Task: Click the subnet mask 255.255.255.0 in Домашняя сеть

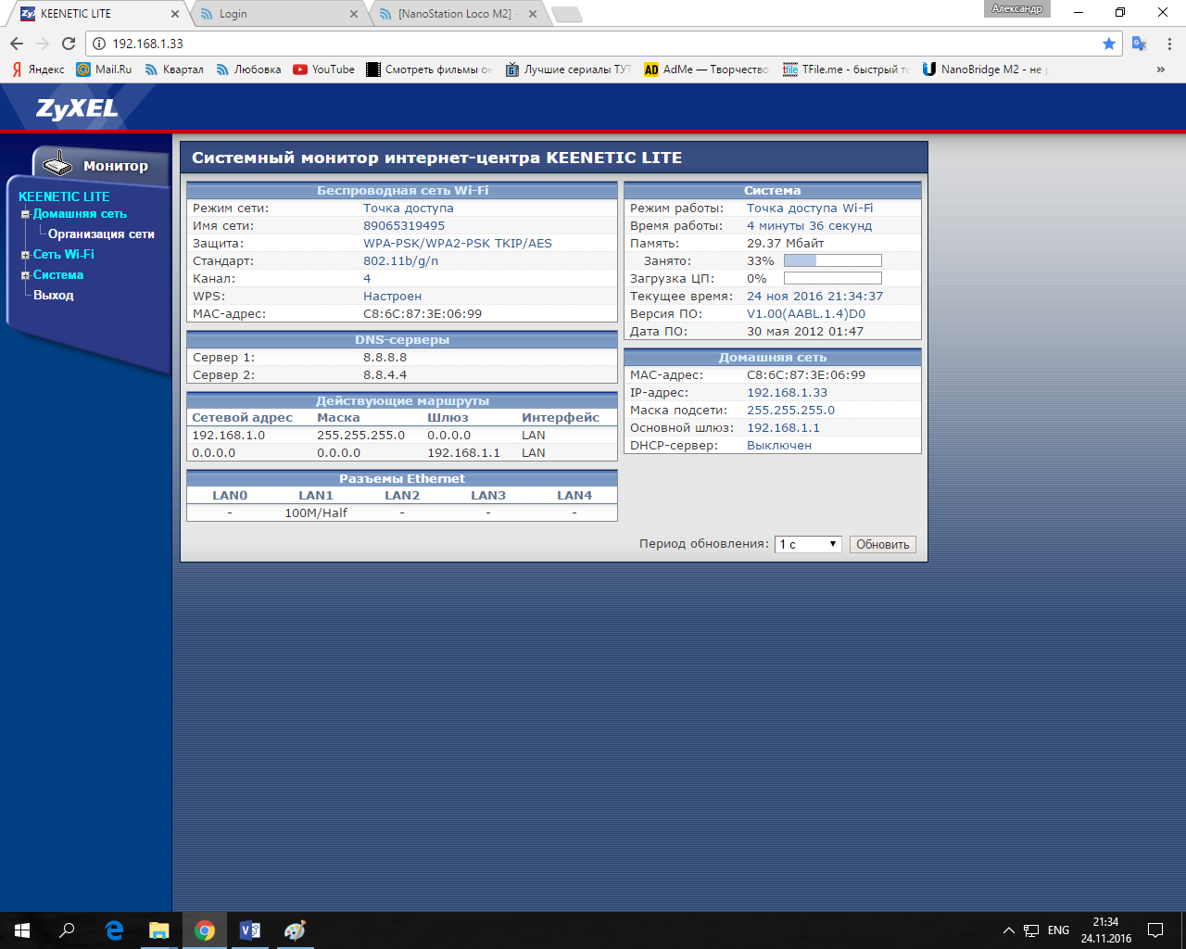Action: (x=790, y=411)
